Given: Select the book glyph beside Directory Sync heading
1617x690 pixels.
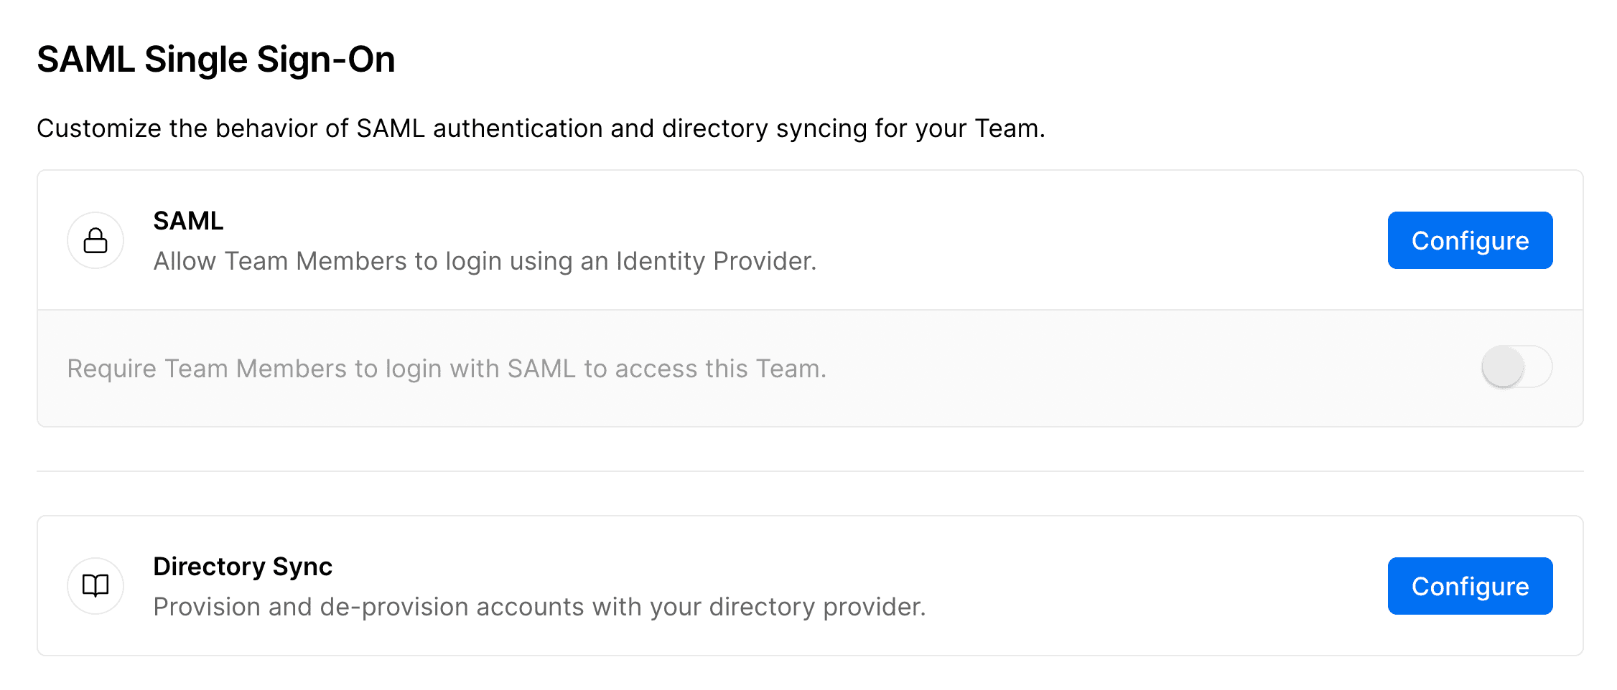Looking at the screenshot, I should pyautogui.click(x=95, y=585).
